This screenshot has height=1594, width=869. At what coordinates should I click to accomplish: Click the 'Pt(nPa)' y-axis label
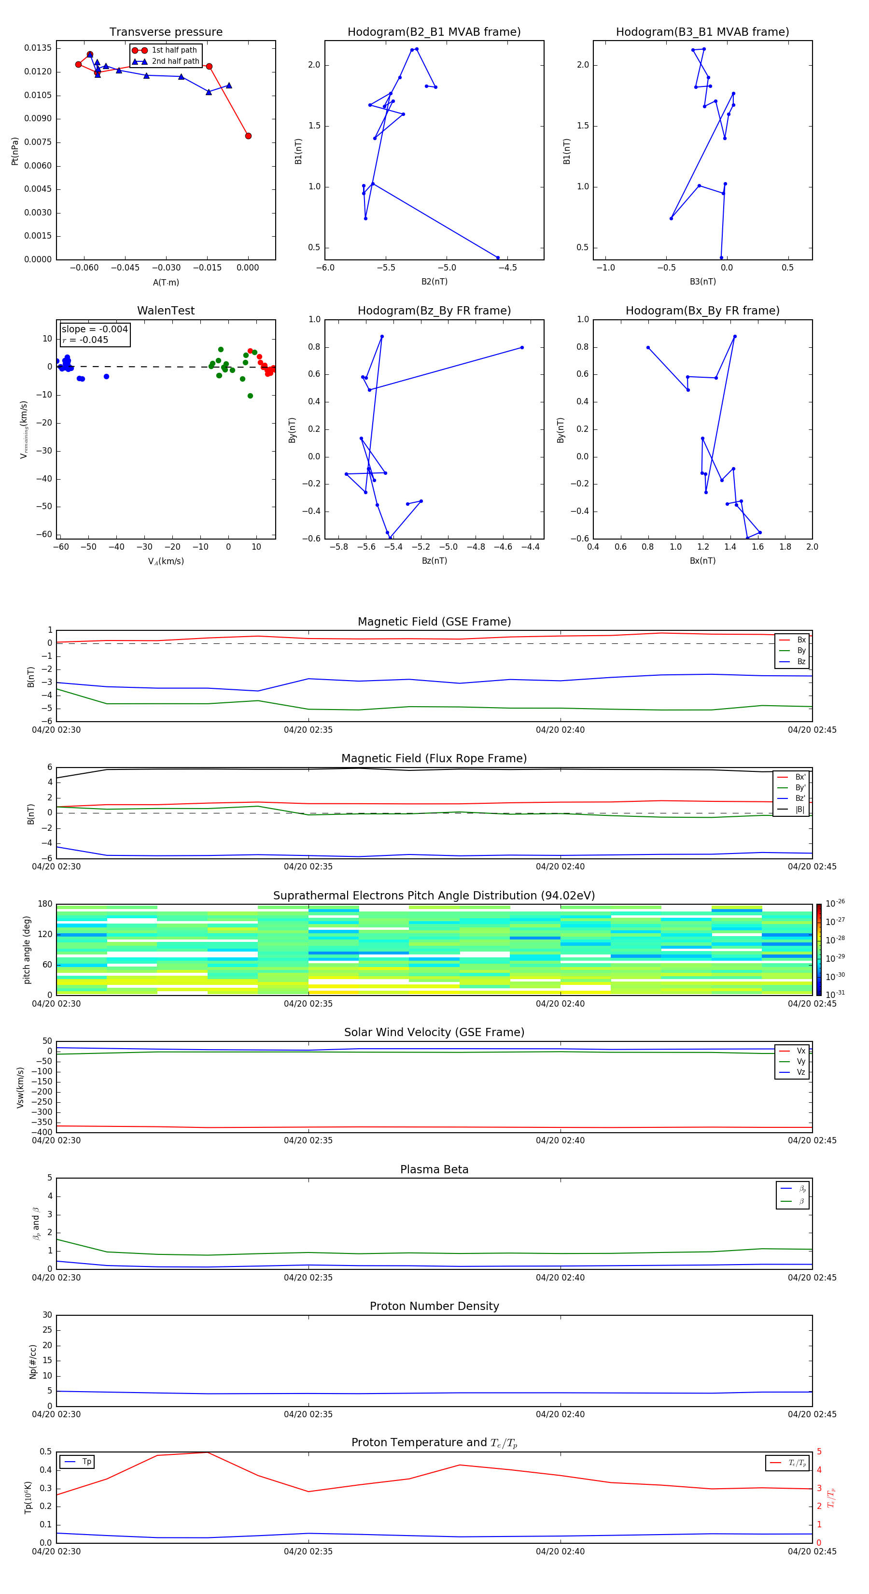(15, 150)
